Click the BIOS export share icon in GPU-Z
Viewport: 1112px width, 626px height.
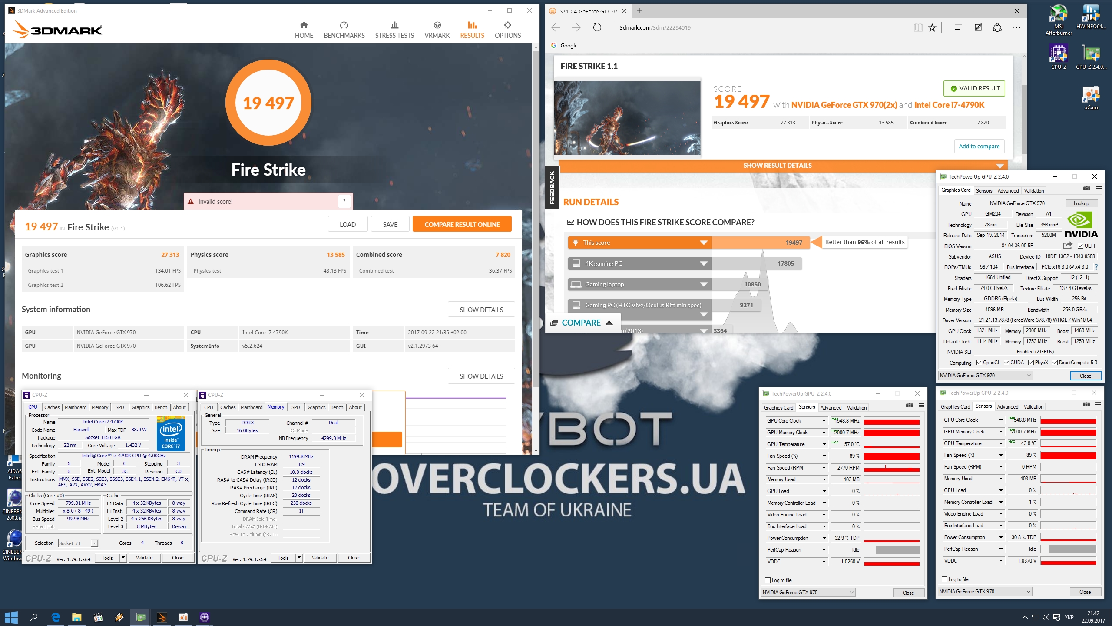(x=1068, y=246)
